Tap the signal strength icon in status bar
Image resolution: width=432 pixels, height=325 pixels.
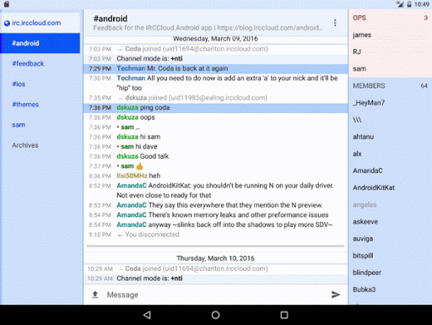(400, 4)
